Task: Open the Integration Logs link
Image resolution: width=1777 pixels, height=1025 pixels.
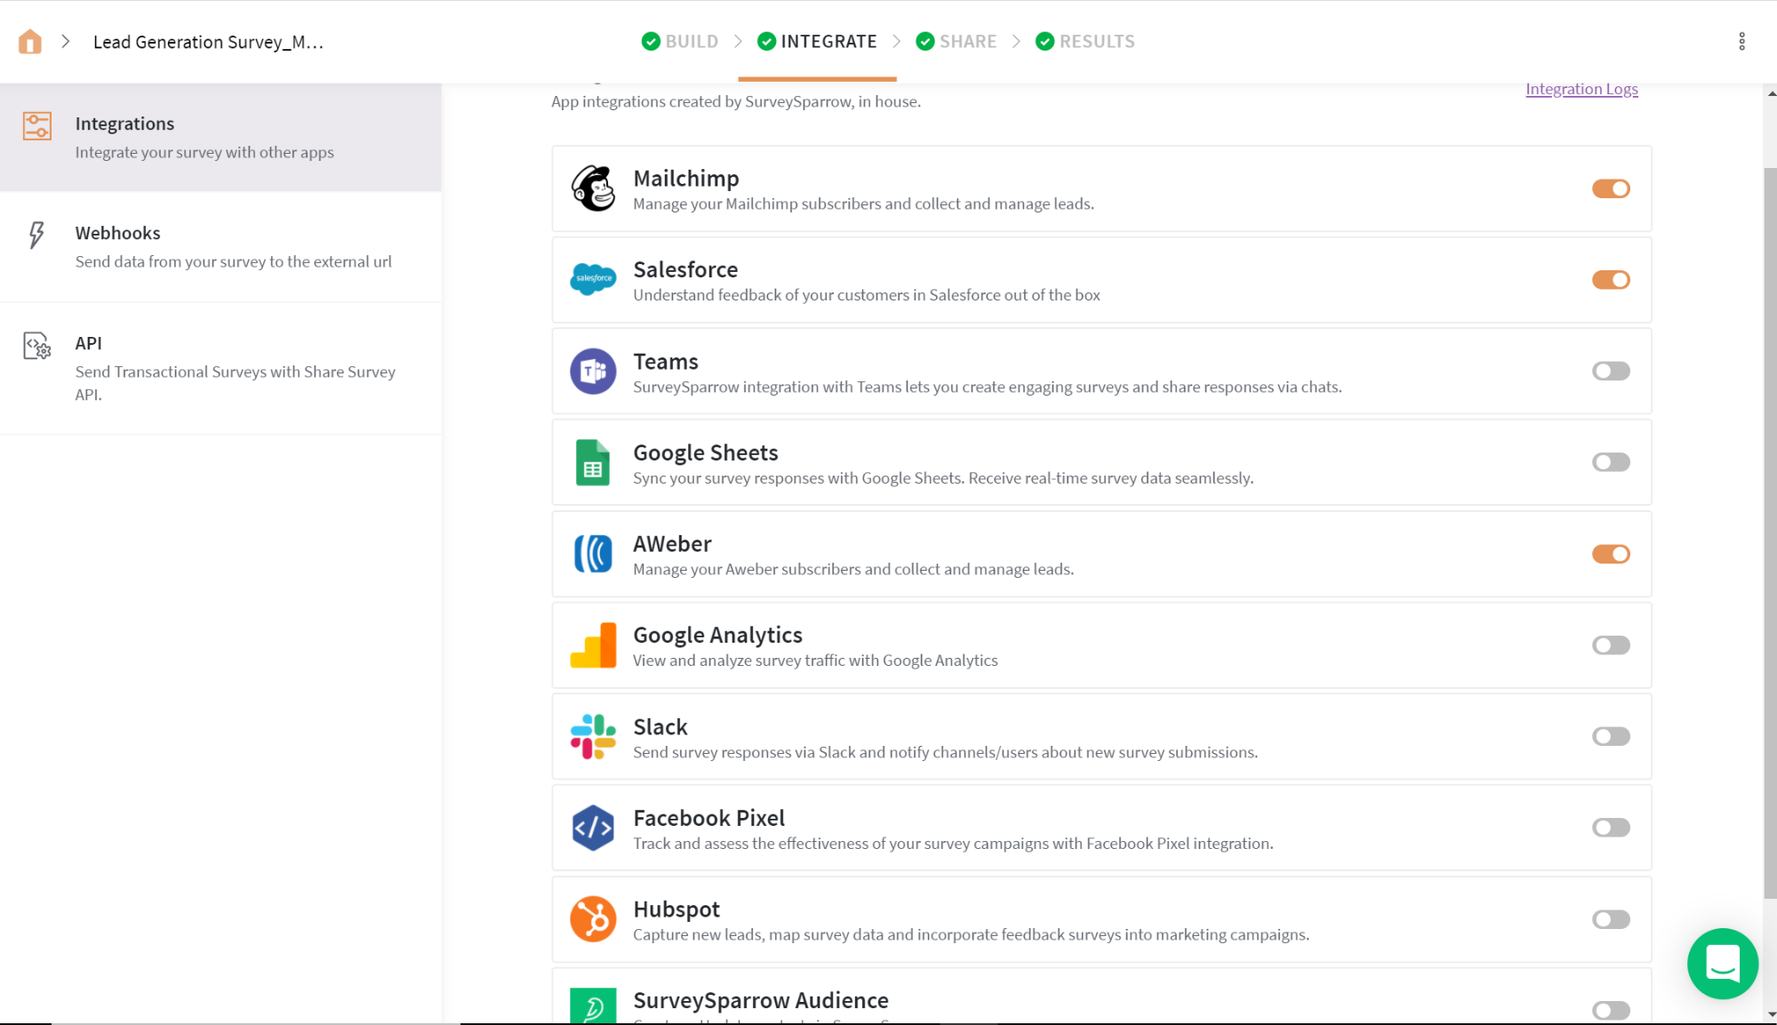Action: click(x=1581, y=89)
